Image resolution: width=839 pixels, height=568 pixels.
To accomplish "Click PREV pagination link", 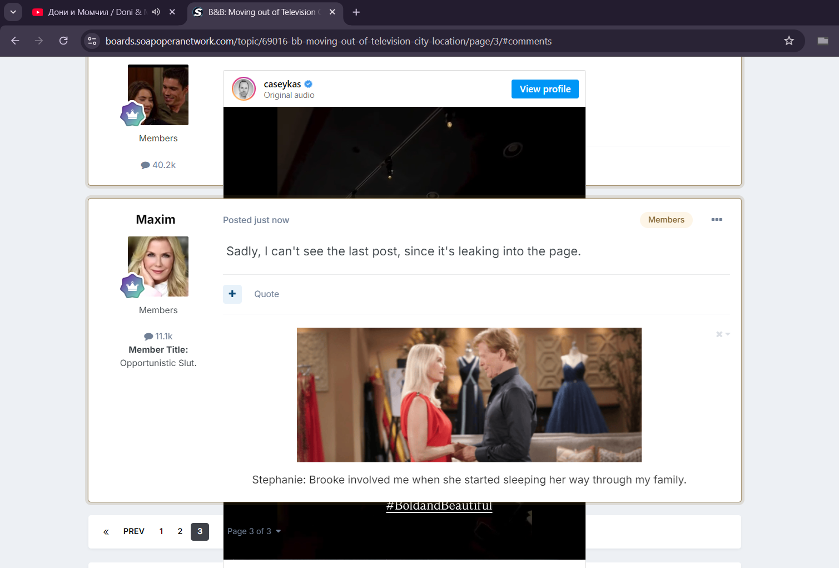I will [133, 531].
